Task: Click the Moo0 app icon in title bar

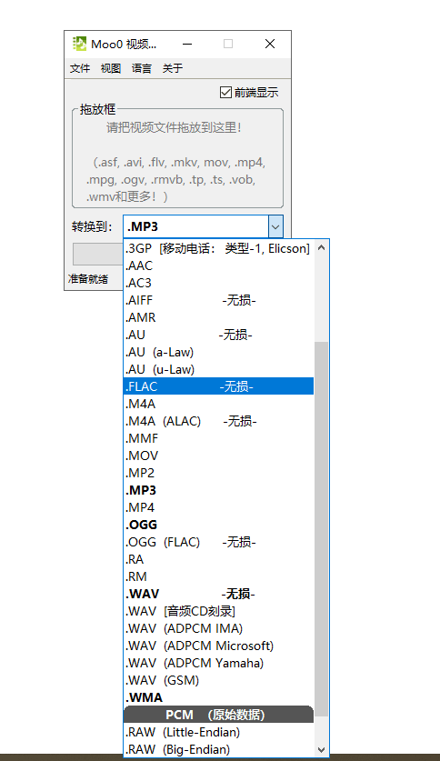Action: click(x=79, y=44)
